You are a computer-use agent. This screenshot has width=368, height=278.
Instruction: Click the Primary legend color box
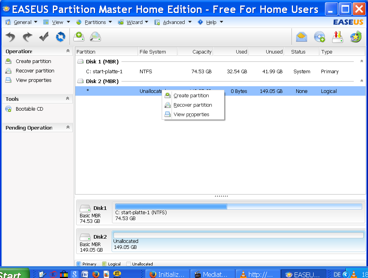79,264
